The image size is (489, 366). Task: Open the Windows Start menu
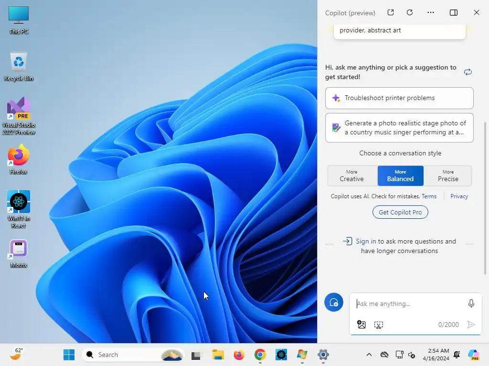coord(69,355)
